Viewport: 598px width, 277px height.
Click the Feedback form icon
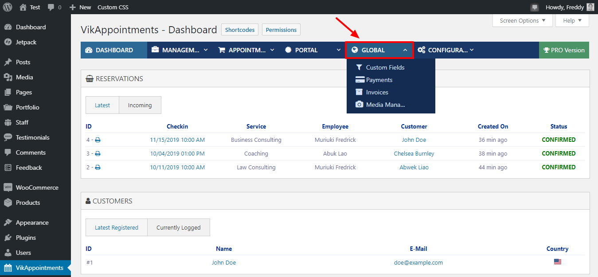[x=8, y=168]
